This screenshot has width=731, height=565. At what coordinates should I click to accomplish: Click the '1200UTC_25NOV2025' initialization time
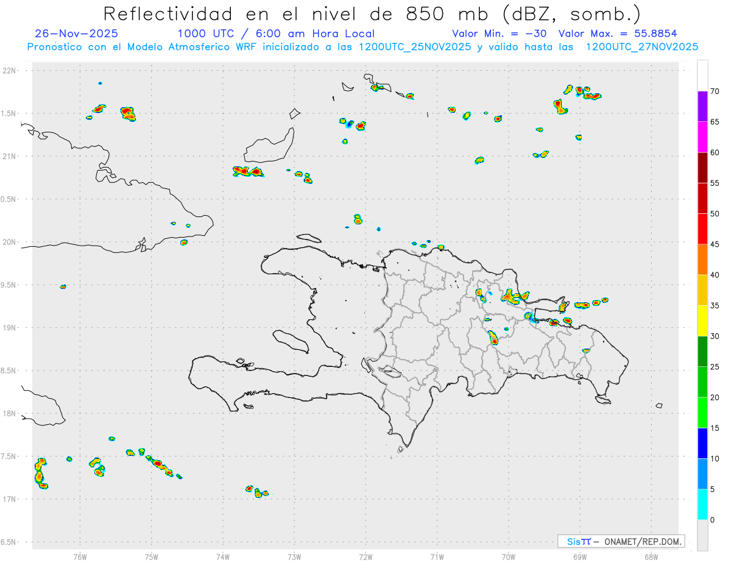415,47
